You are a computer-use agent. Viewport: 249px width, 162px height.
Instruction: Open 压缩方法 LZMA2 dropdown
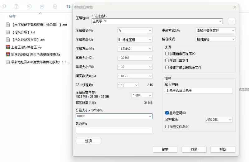point(135,49)
